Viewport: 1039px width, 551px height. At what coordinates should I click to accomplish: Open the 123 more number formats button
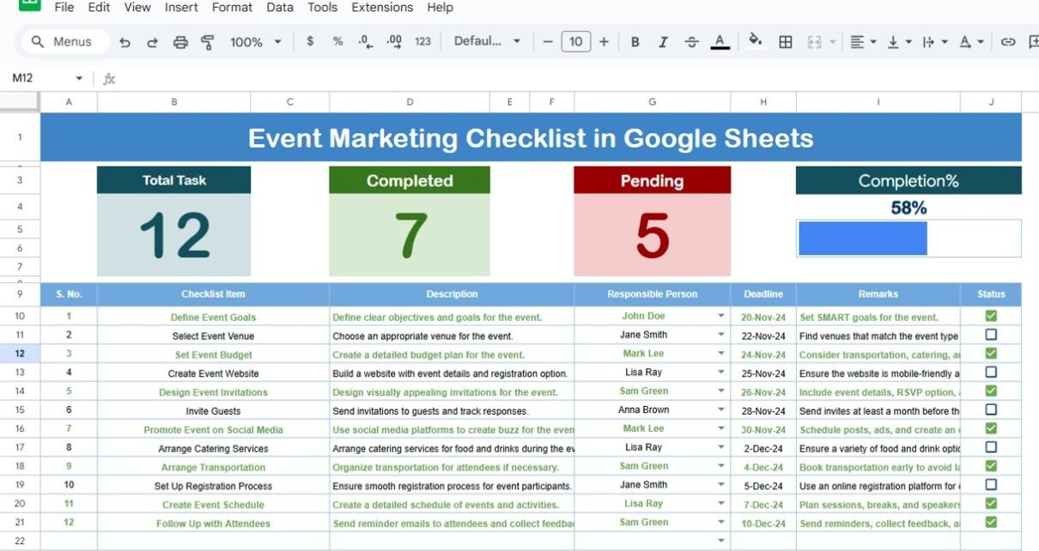click(x=422, y=41)
